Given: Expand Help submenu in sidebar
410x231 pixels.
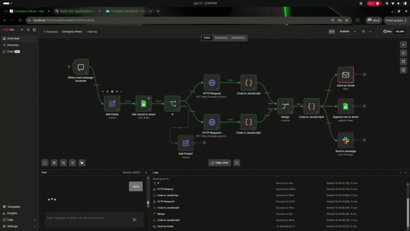Looking at the screenshot, I should (x=35, y=220).
